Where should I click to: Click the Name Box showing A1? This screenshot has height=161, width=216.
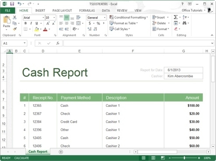(x=12, y=43)
